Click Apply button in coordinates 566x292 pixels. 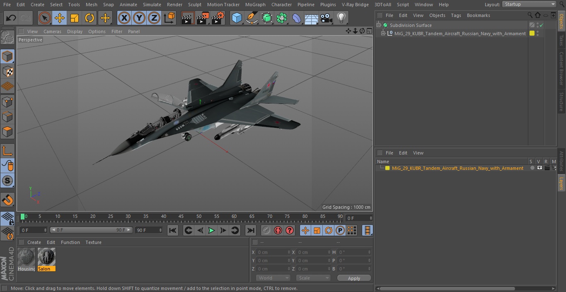354,278
